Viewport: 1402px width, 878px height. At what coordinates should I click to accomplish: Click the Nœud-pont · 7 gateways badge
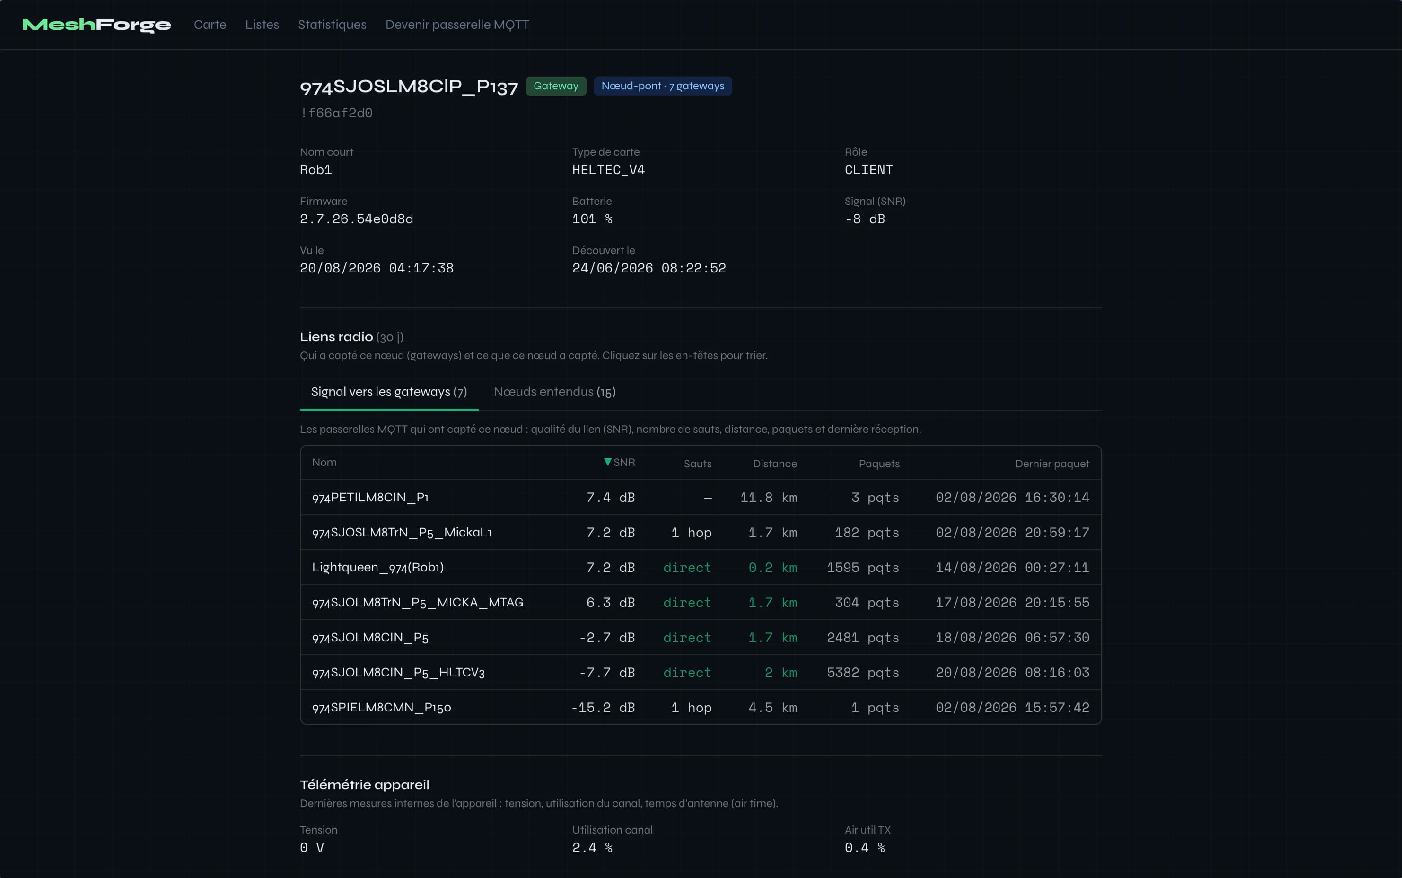[x=662, y=86]
